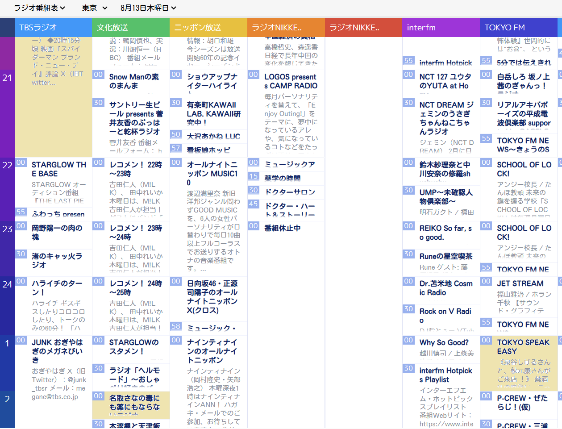Select the ニッポン放送 station header
562x429 pixels.
tap(208, 27)
